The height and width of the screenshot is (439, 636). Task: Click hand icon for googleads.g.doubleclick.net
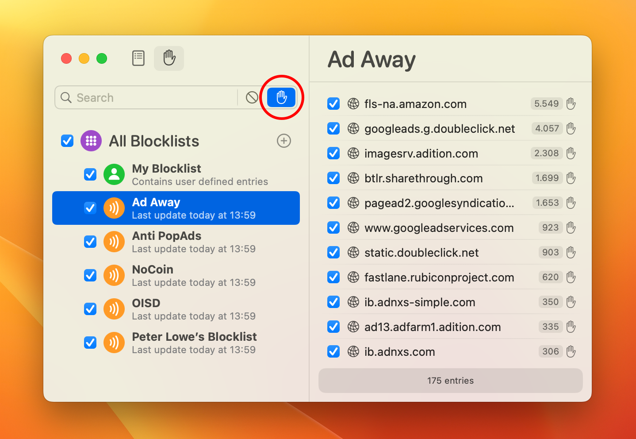571,128
